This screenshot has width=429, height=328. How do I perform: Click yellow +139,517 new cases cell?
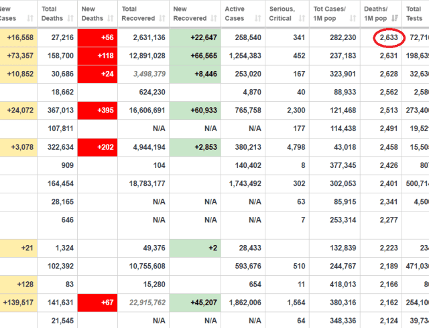(18, 303)
